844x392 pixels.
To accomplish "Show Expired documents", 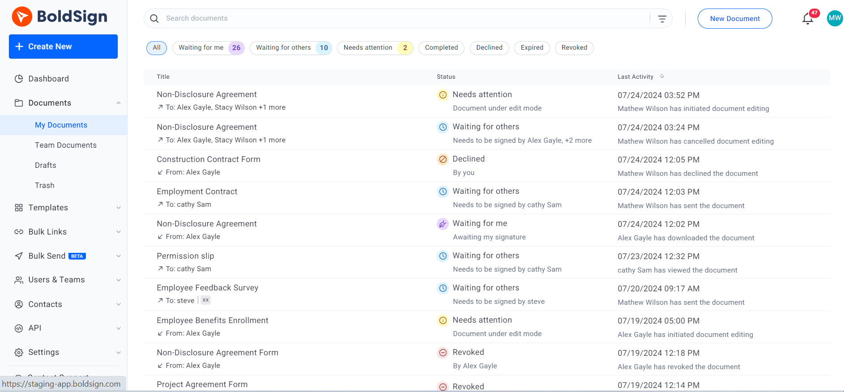I will tap(532, 48).
